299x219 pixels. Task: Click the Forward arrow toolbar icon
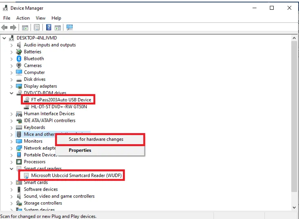13,28
